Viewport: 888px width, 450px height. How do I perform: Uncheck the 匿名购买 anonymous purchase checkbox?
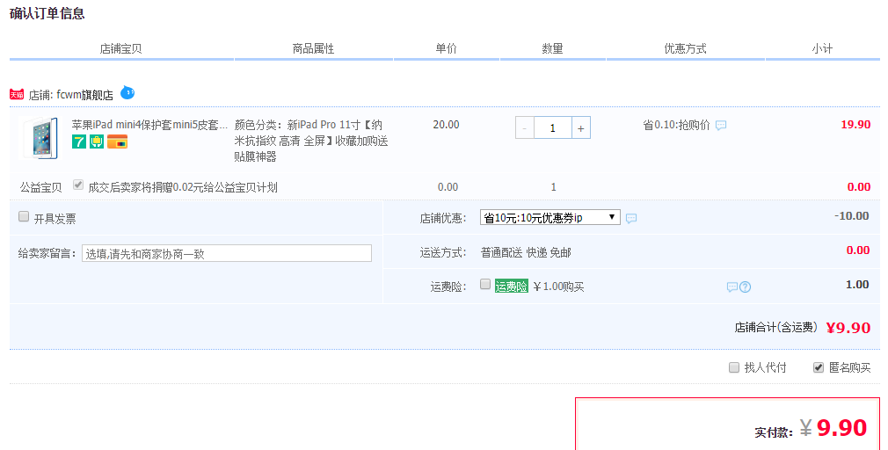point(819,367)
